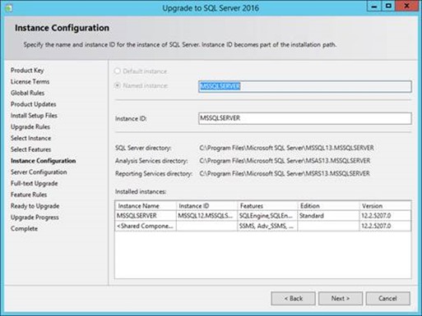
Task: Click the SSMS, Adv_SSMS features cell
Action: click(x=267, y=226)
